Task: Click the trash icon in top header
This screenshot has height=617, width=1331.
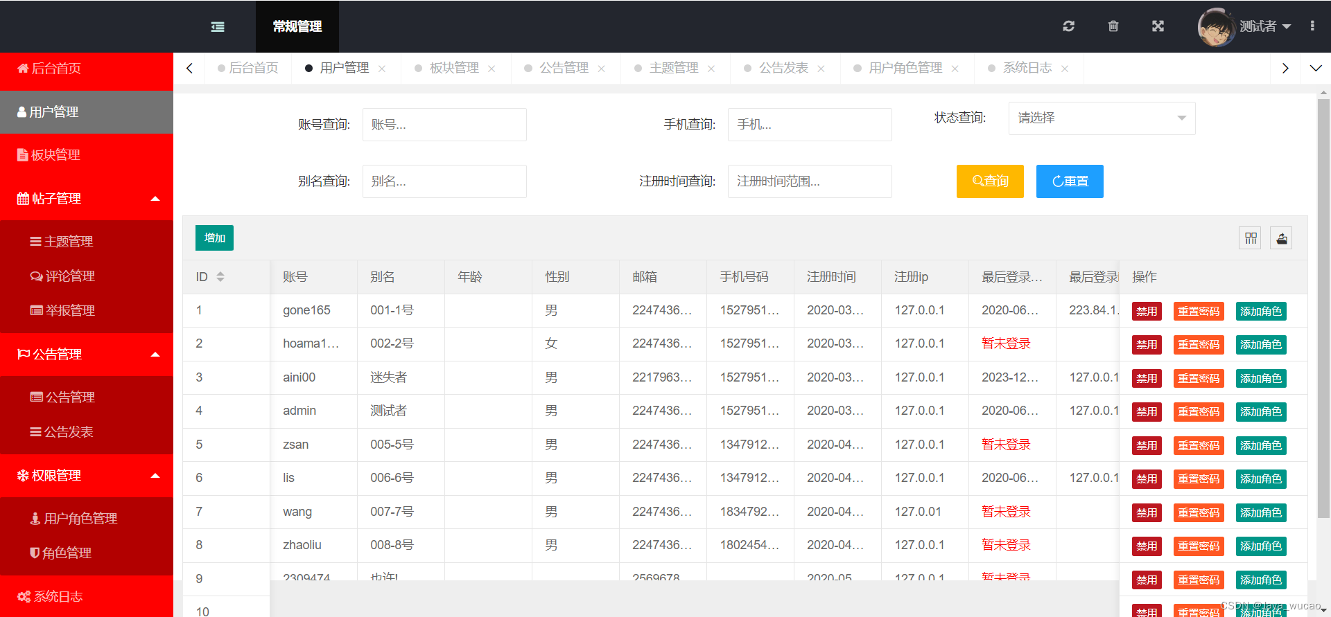Action: click(1113, 26)
